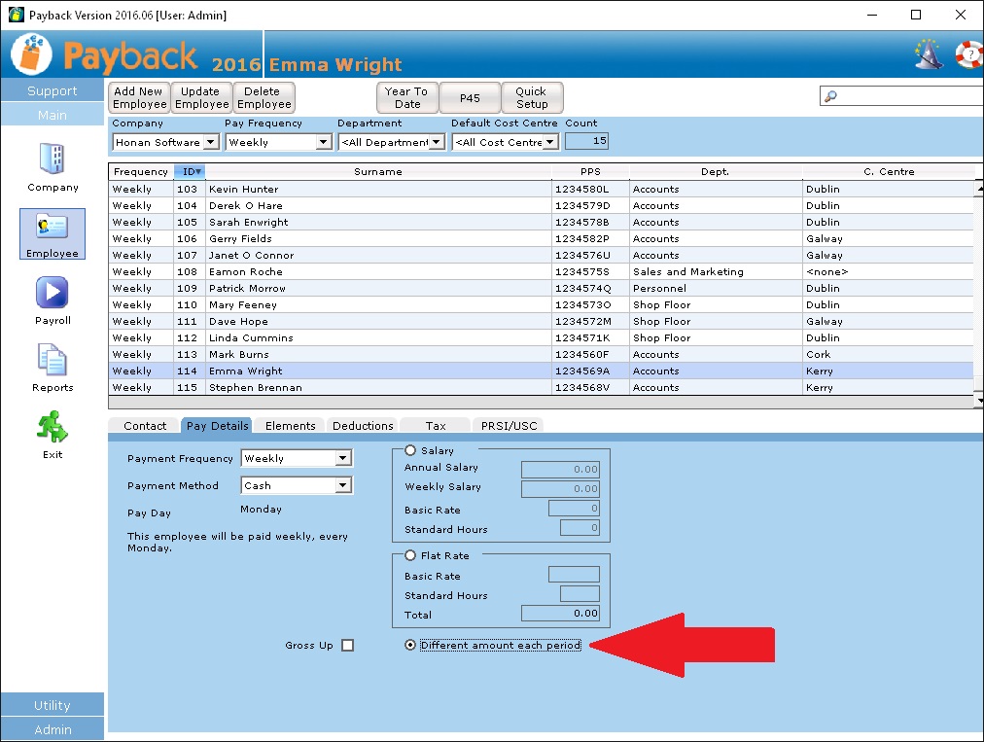This screenshot has width=984, height=742.
Task: Open the Reports sidebar icon
Action: (x=53, y=361)
